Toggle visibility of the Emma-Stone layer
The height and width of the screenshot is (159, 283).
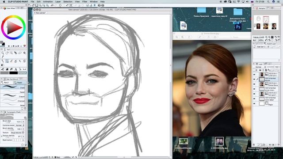click(x=254, y=84)
